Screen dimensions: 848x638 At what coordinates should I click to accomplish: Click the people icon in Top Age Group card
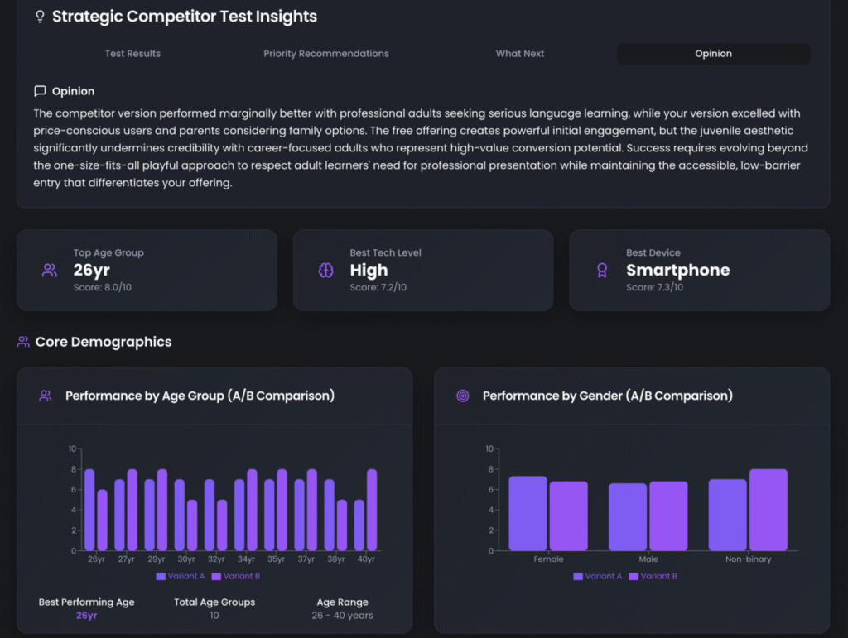[50, 271]
